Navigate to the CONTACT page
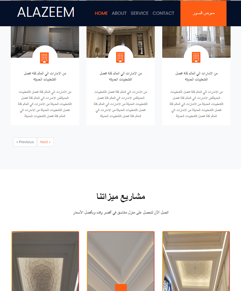The width and height of the screenshot is (241, 291). point(164,13)
